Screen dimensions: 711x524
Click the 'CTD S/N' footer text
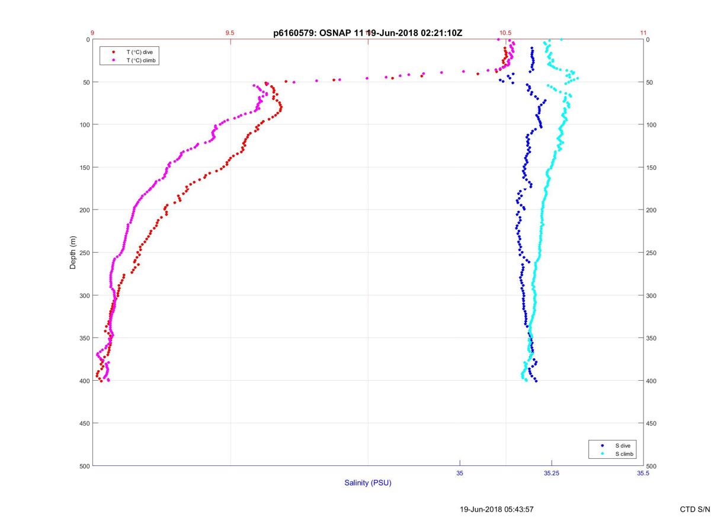point(694,509)
